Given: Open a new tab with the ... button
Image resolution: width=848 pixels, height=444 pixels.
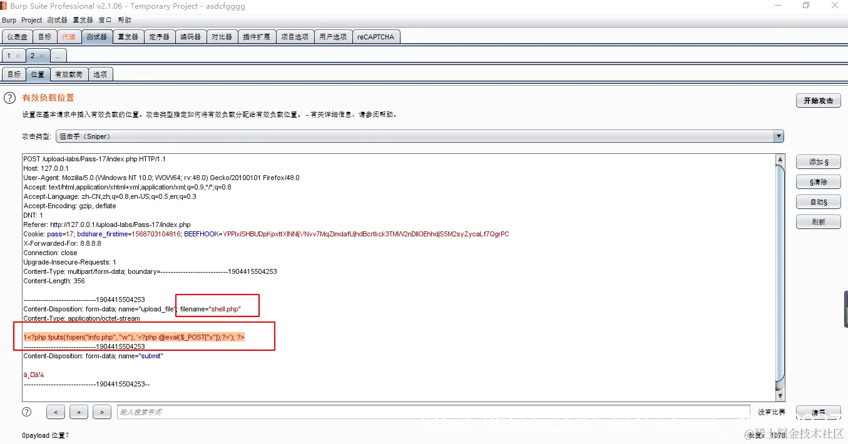Looking at the screenshot, I should click(58, 56).
